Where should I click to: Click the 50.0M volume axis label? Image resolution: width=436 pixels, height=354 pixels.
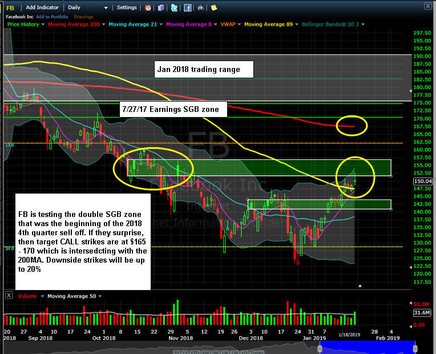(x=421, y=304)
